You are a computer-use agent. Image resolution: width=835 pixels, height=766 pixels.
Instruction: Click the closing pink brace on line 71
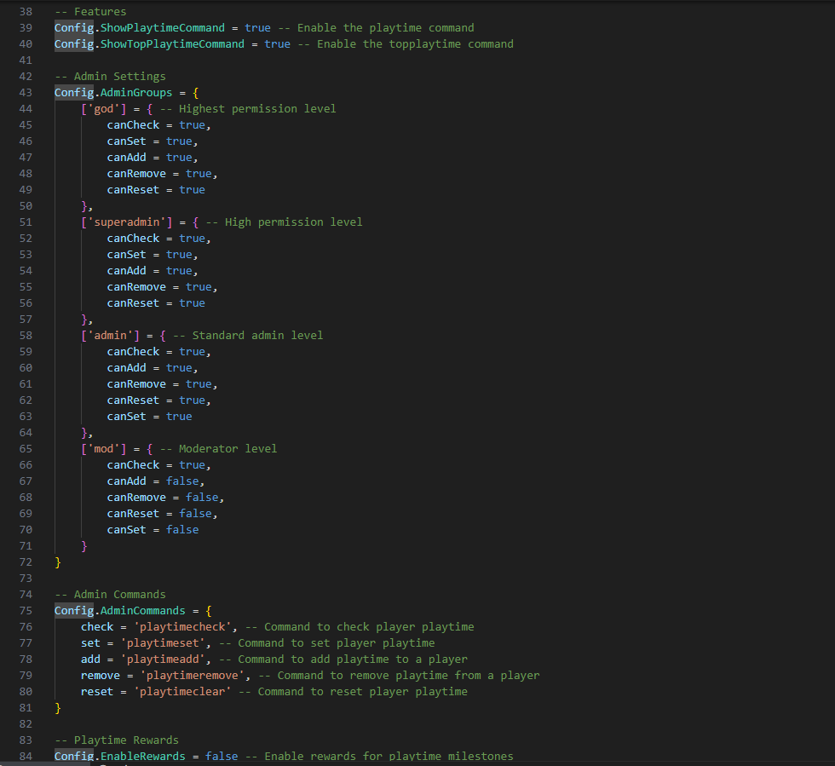[x=84, y=546]
